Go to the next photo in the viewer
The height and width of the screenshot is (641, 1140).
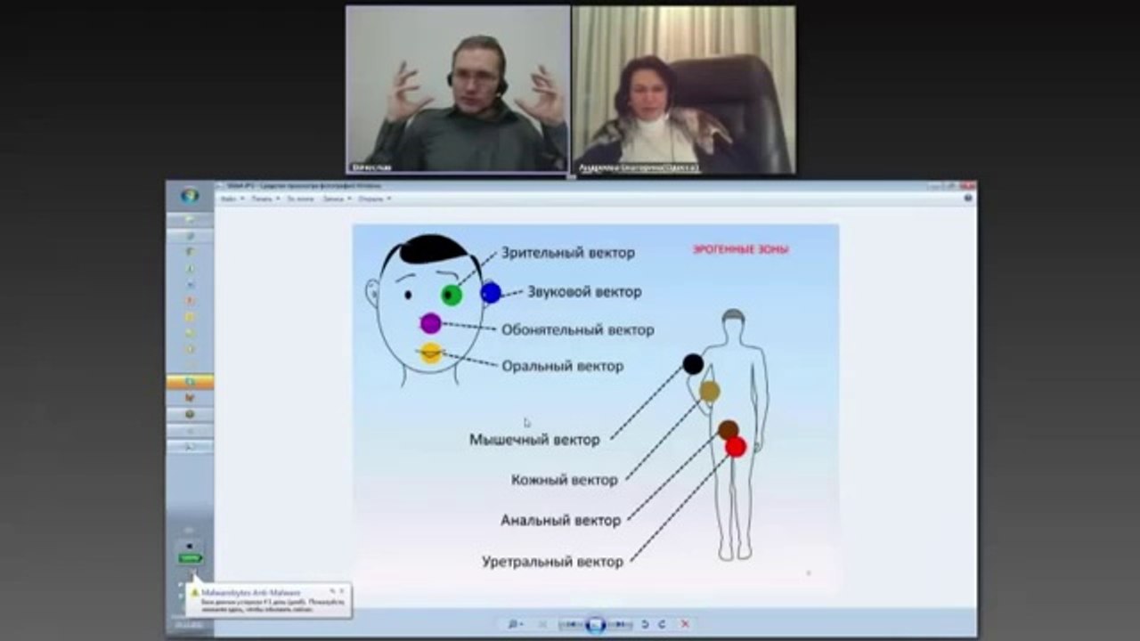[x=620, y=624]
